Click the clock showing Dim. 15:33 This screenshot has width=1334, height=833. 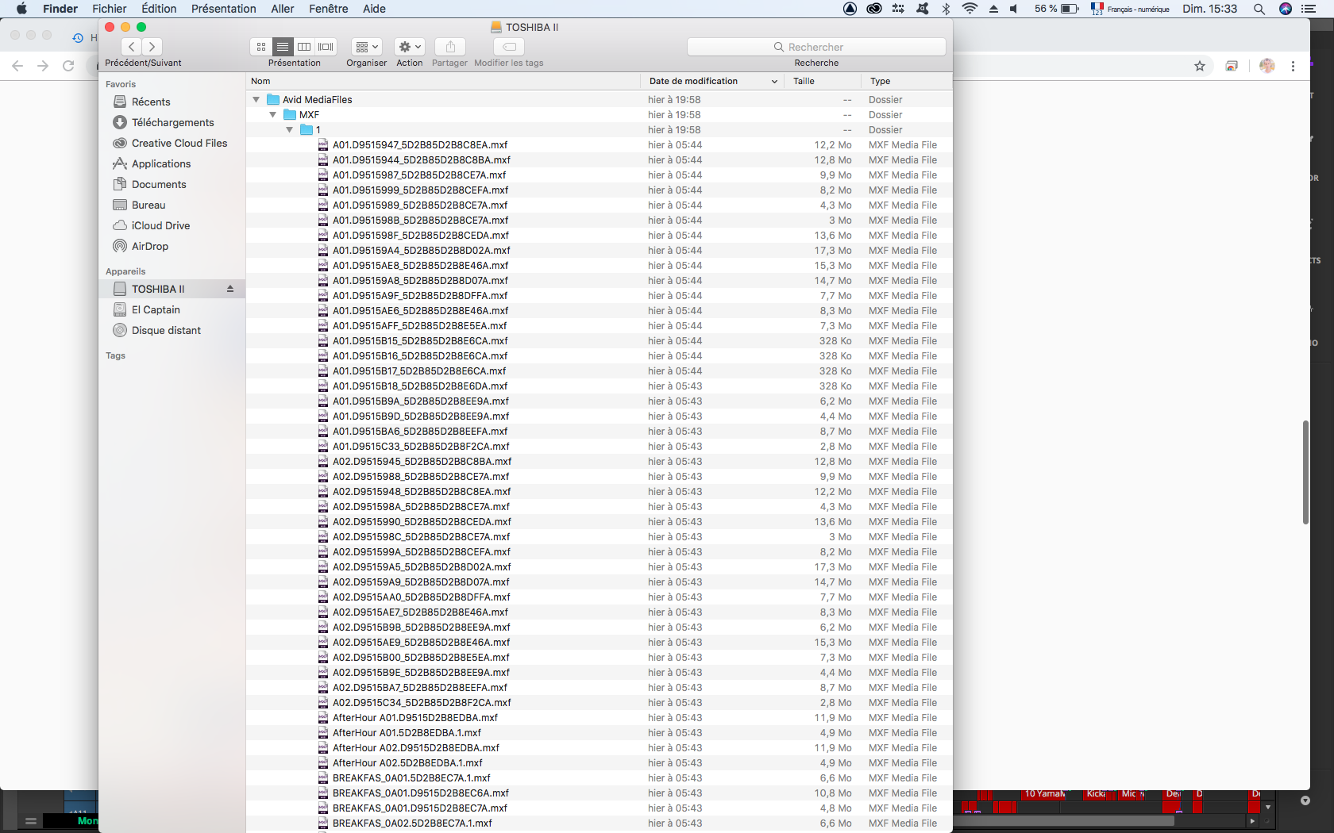[1209, 9]
